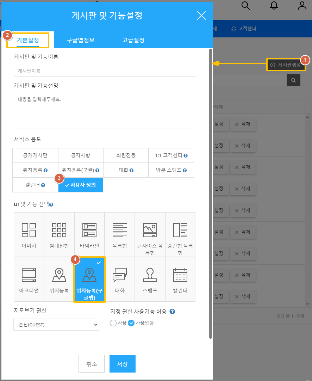Toggle the 공개게시판 service type option
312x381 pixels.
[35, 155]
